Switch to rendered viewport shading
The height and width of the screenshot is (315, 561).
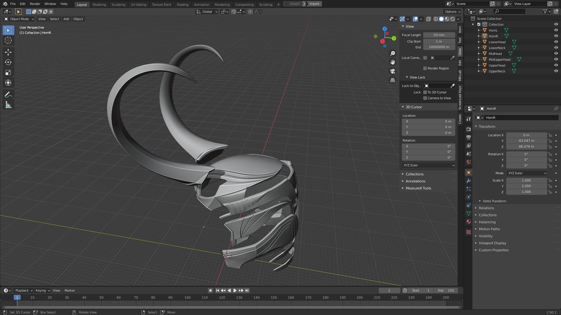point(453,19)
